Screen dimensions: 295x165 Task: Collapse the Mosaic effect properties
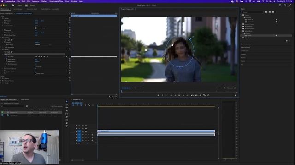(1, 49)
